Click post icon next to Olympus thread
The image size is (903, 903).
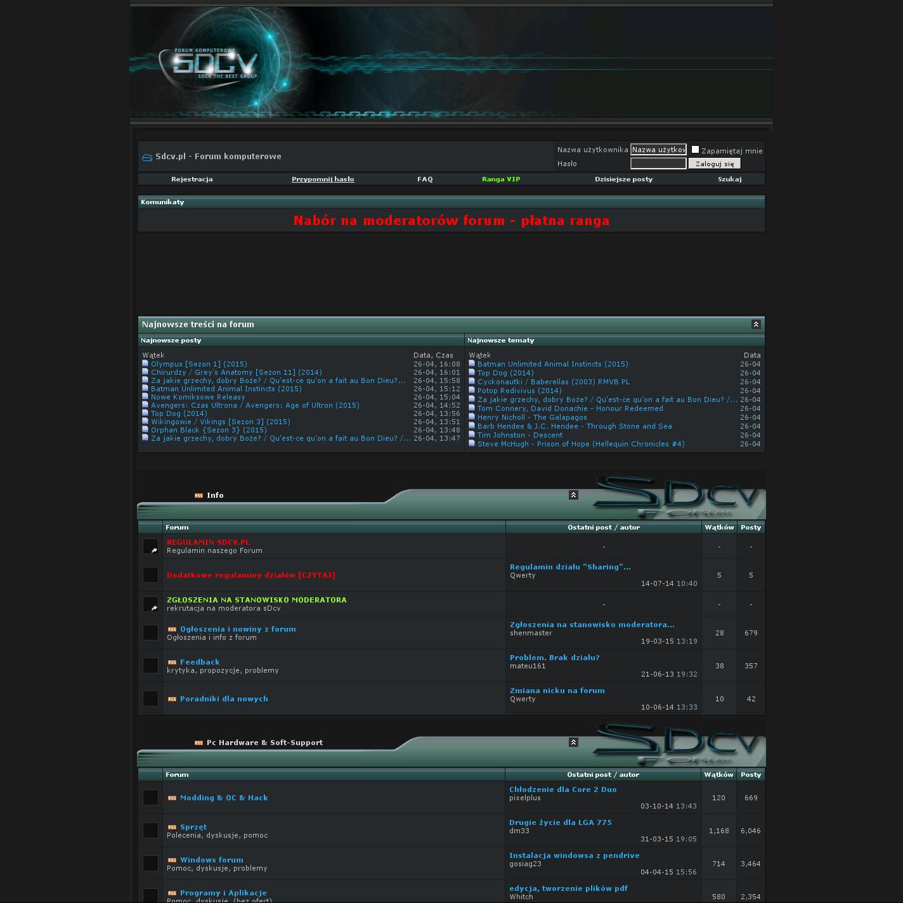tap(145, 364)
